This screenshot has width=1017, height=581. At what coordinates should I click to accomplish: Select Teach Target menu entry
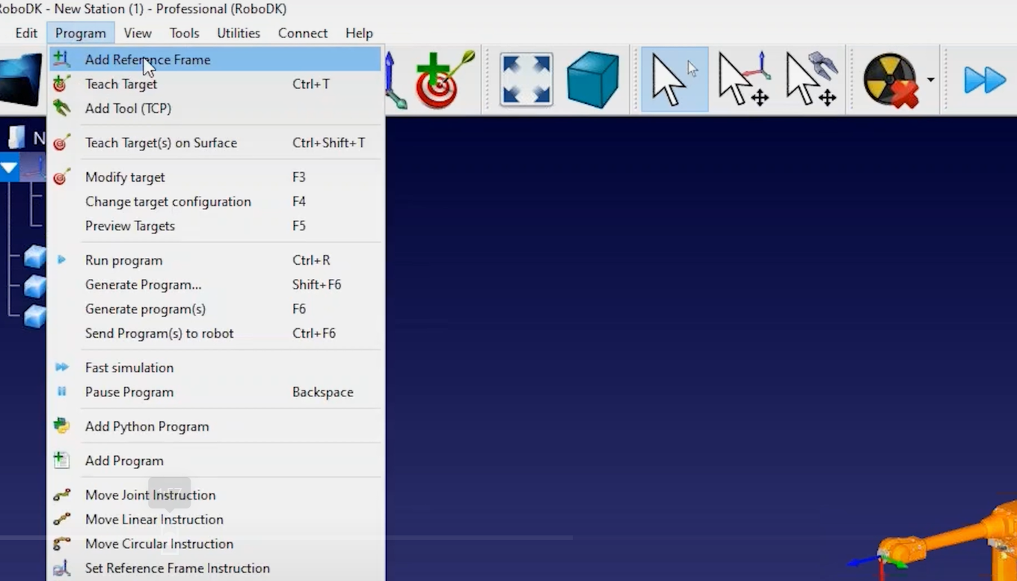(121, 84)
